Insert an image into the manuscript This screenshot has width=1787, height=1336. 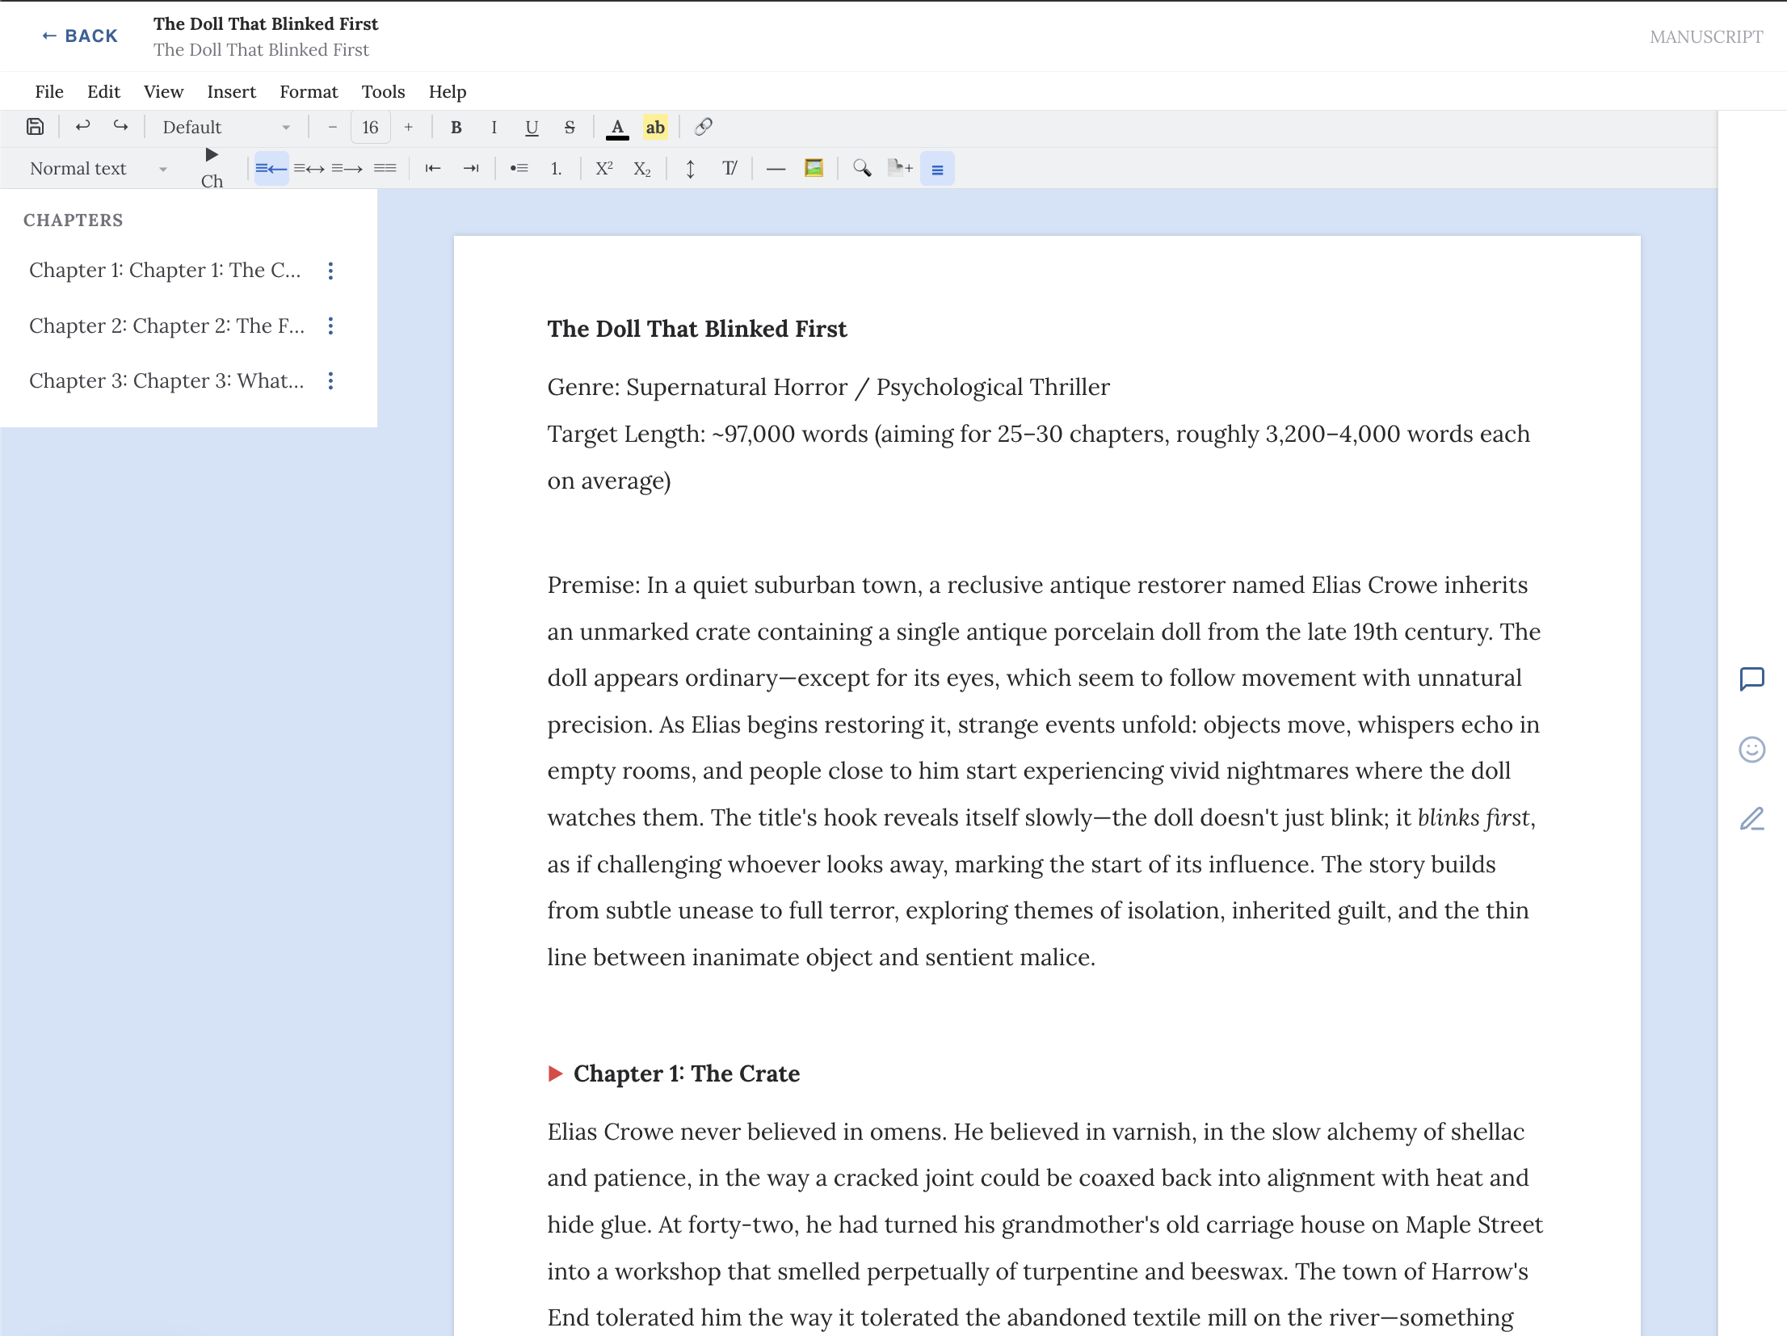click(814, 168)
